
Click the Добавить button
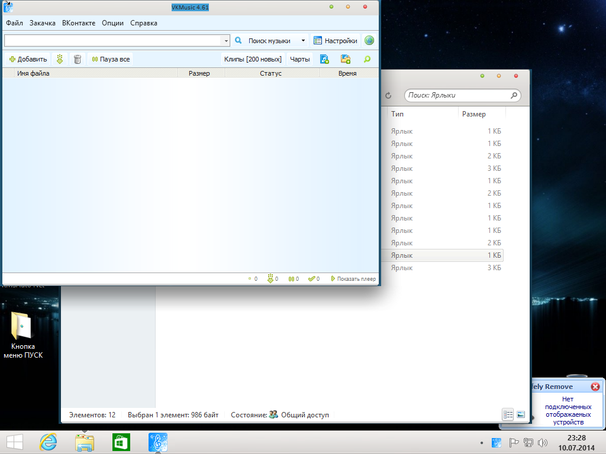coord(28,59)
